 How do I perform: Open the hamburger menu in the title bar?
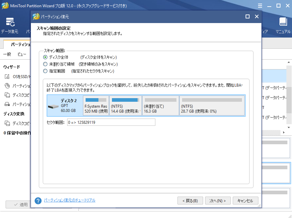click(260, 6)
